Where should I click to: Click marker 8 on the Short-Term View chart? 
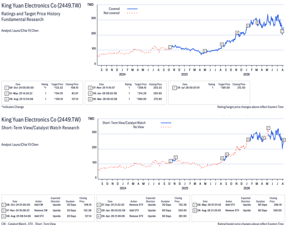click(284, 140)
